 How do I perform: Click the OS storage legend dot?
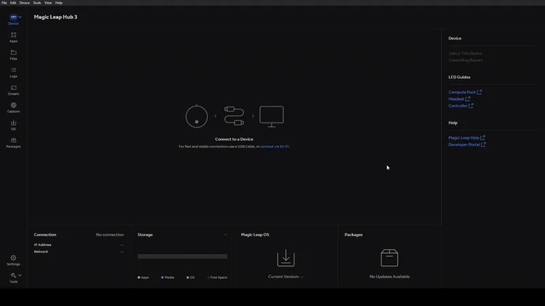pos(187,277)
